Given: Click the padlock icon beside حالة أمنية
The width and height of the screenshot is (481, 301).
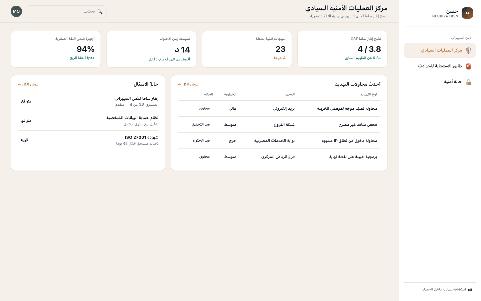Looking at the screenshot, I should [469, 82].
